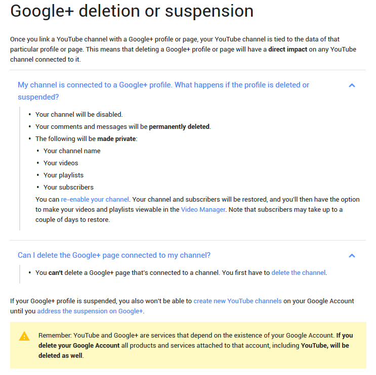Click the bold 'direct impact' text
Screen dimensions: 376x375
(x=288, y=49)
